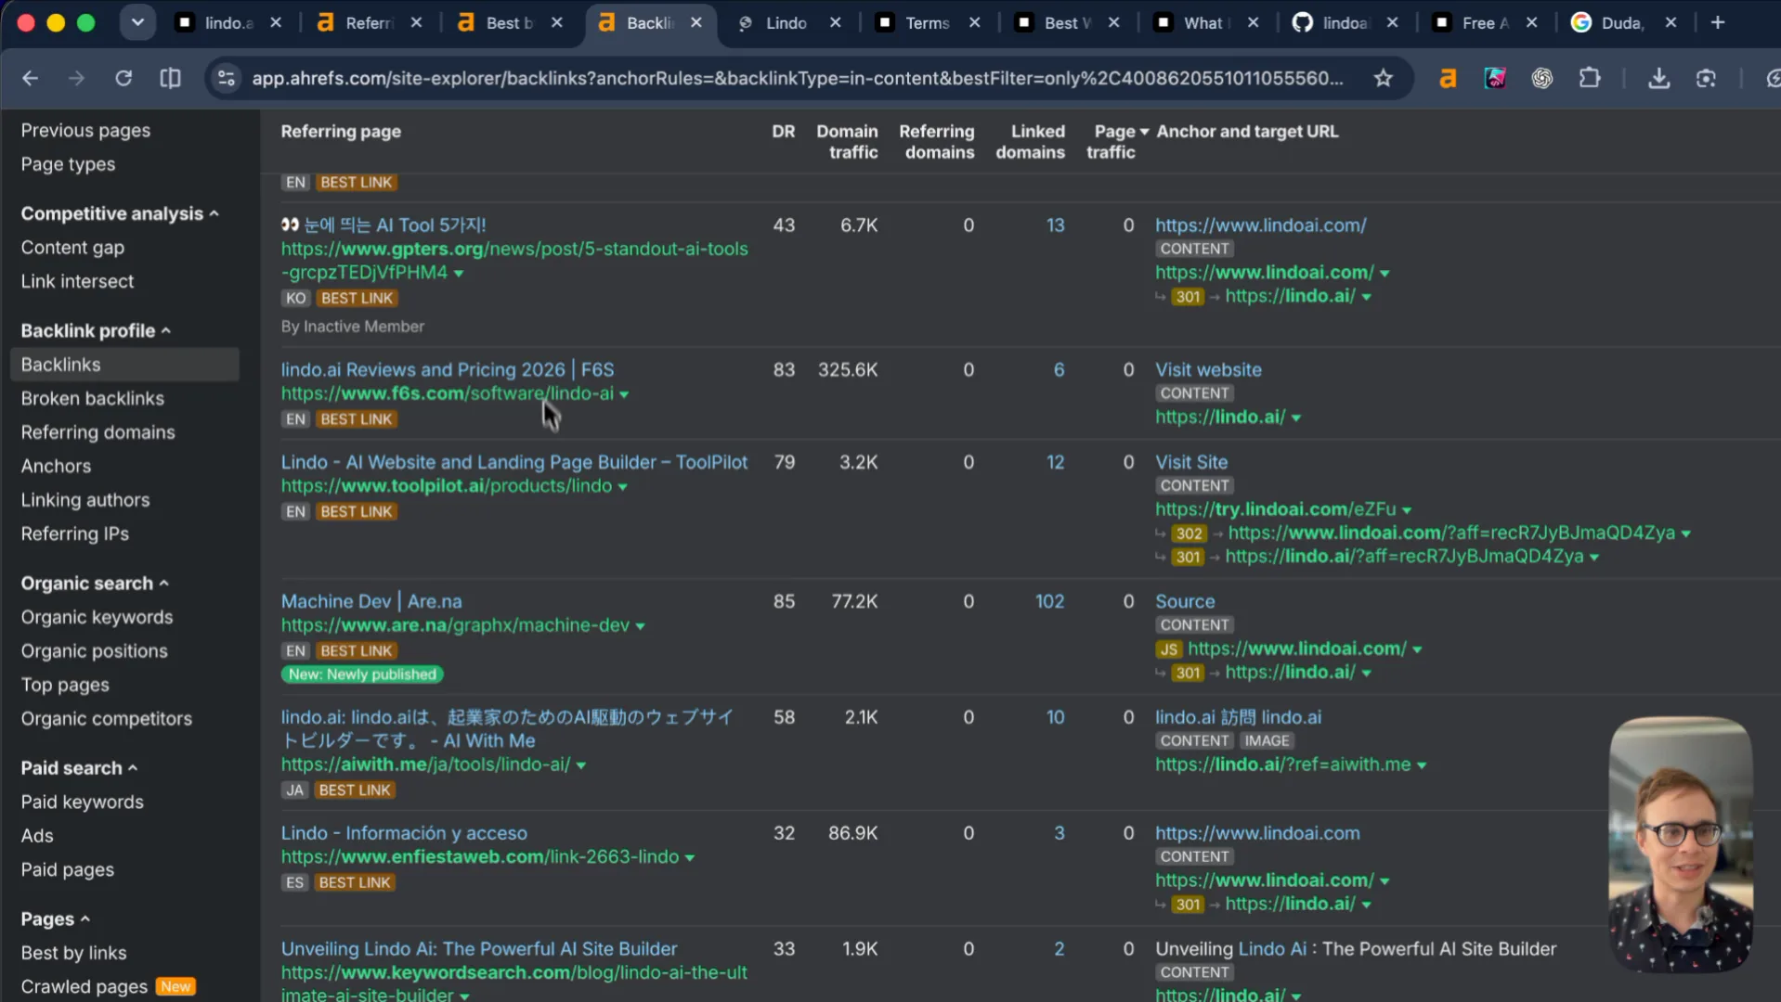Collapse the Paid search section

tap(79, 768)
